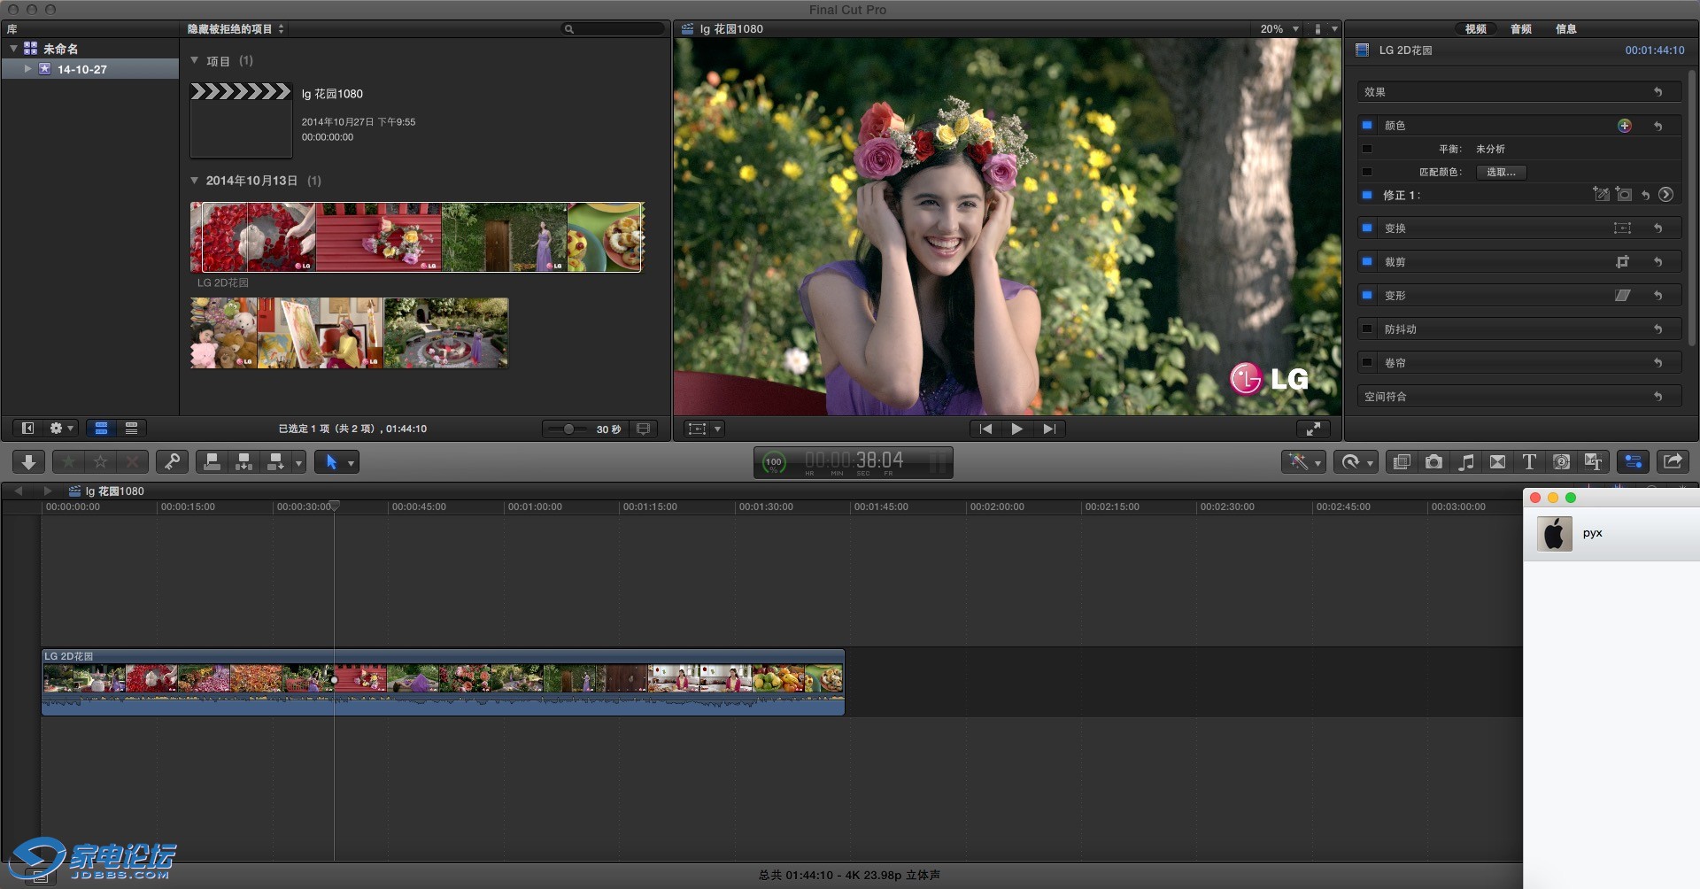The image size is (1700, 889).
Task: Switch to the 视频 inspector tab
Action: point(1475,29)
